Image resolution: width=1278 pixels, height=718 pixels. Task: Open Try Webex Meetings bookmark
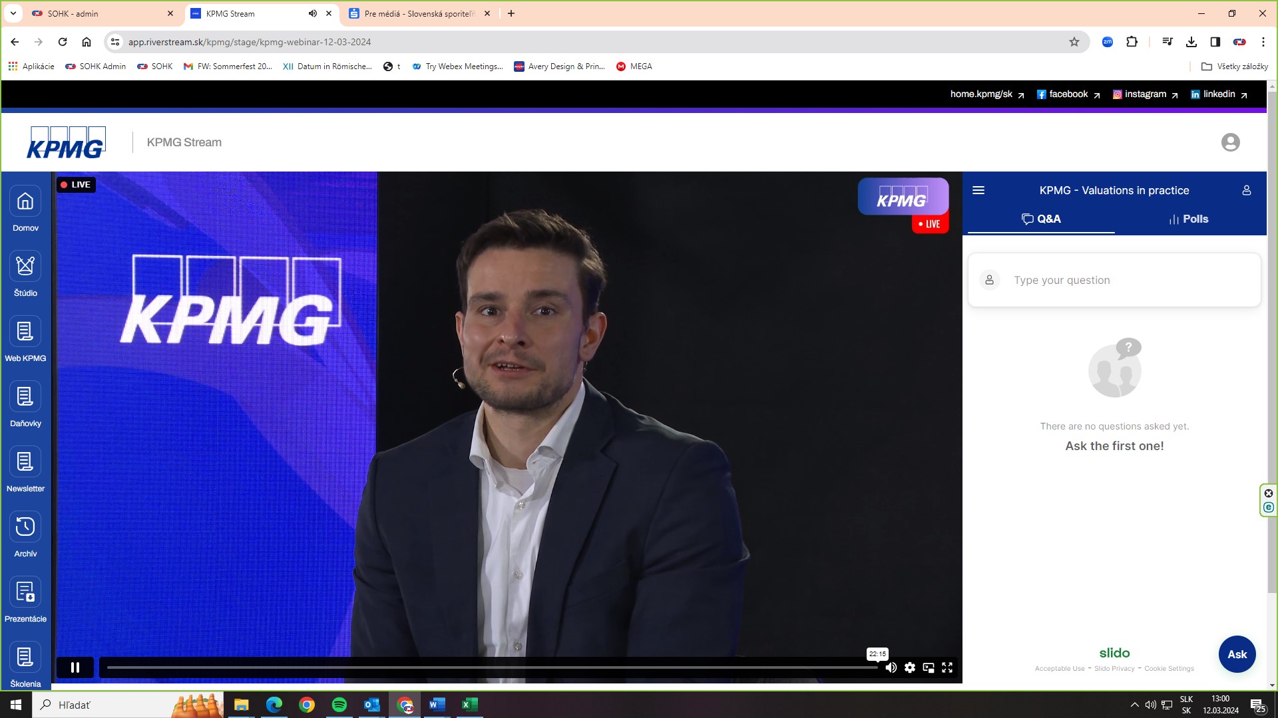[457, 66]
